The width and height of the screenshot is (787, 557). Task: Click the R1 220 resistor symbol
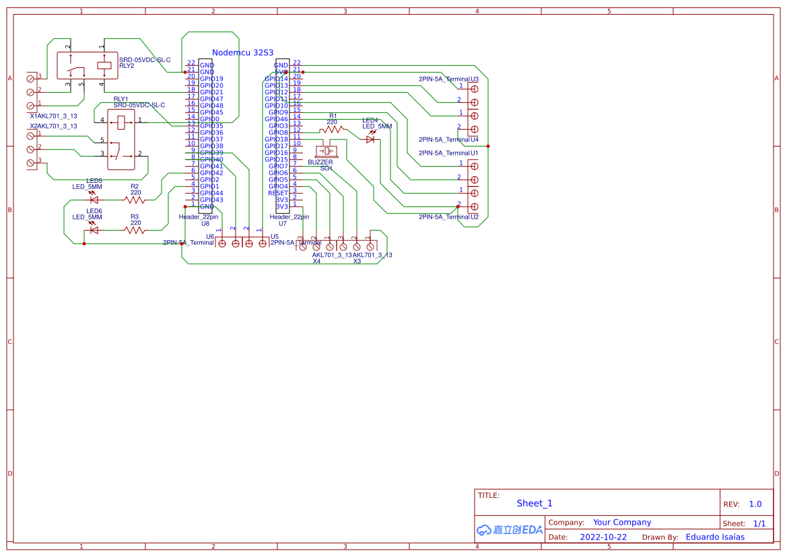[x=335, y=128]
